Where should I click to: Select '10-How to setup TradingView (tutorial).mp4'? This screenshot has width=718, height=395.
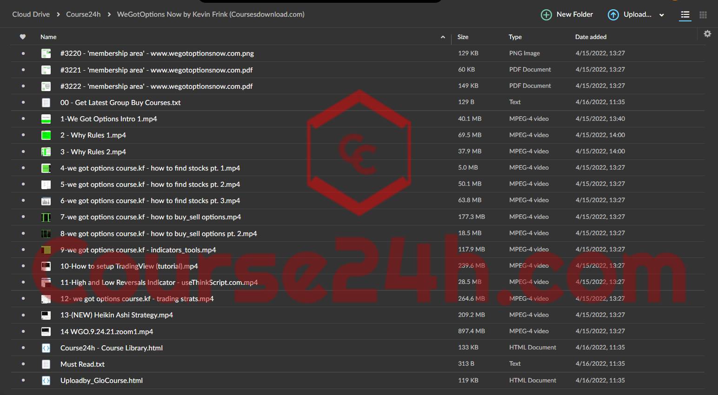[129, 266]
